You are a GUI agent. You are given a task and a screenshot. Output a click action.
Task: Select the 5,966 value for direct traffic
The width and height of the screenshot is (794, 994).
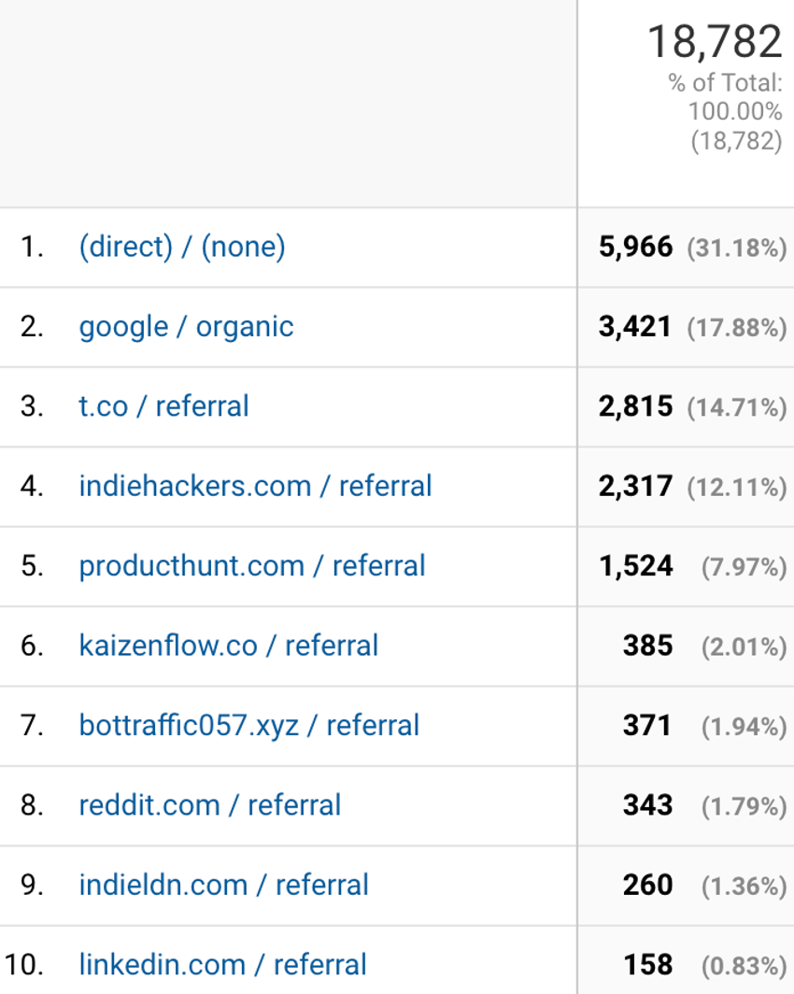(x=635, y=248)
